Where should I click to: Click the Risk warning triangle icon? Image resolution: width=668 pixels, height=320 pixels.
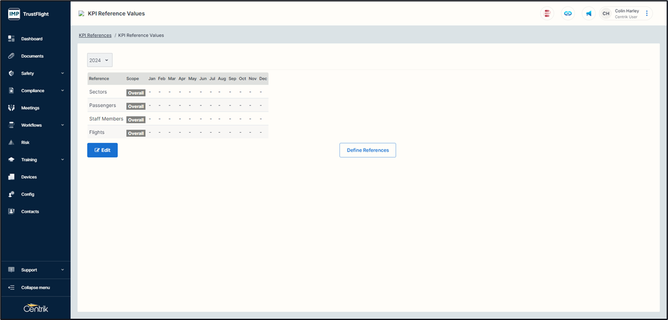click(11, 143)
